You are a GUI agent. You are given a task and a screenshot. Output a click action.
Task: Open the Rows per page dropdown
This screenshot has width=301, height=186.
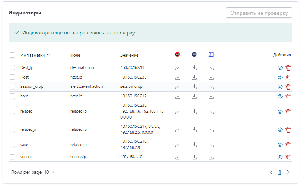click(x=33, y=172)
